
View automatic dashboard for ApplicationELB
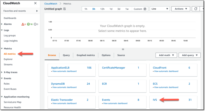tap(64, 71)
